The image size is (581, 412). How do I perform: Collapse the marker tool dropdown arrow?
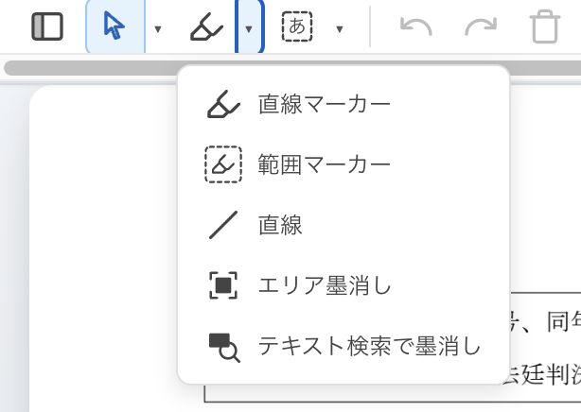249,26
